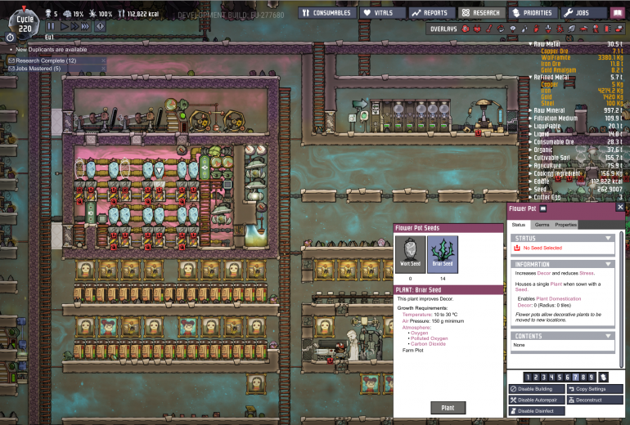
Task: Set game speed to normal play
Action: (x=64, y=26)
